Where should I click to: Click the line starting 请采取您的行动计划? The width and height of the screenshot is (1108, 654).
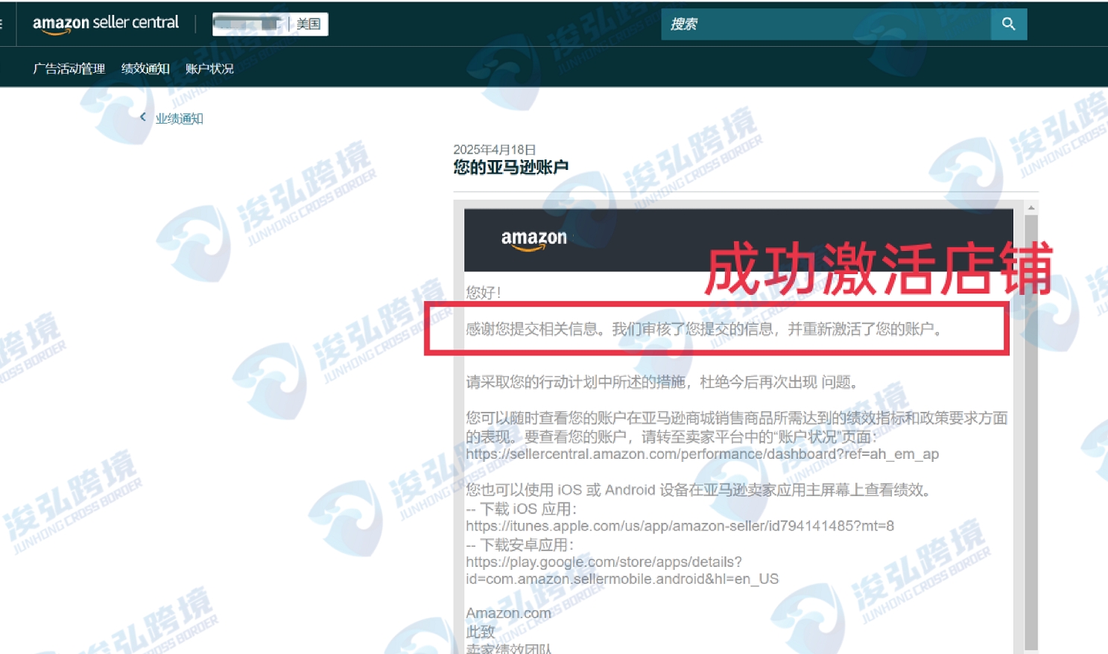pos(662,382)
